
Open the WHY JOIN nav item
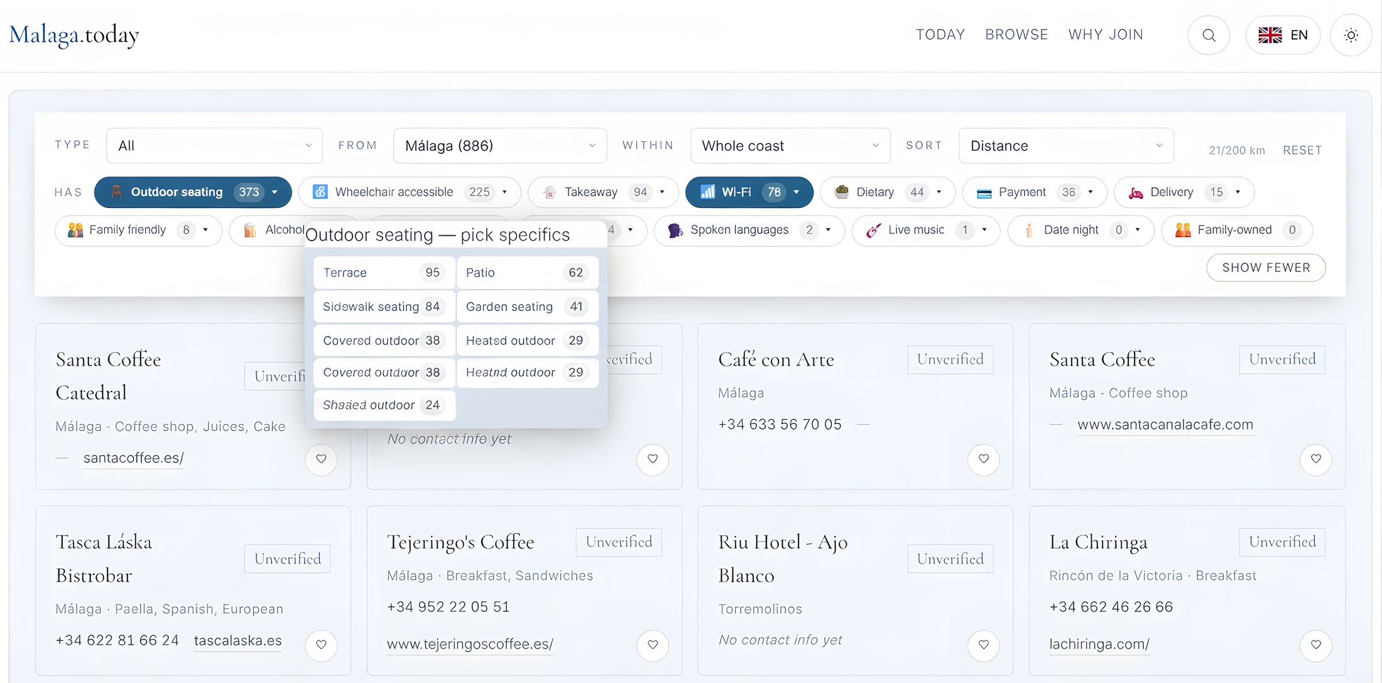(1106, 35)
